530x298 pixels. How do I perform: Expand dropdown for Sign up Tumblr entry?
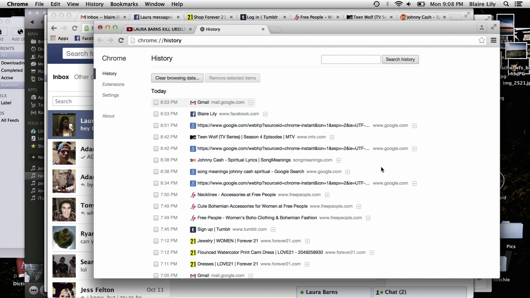pos(273,230)
